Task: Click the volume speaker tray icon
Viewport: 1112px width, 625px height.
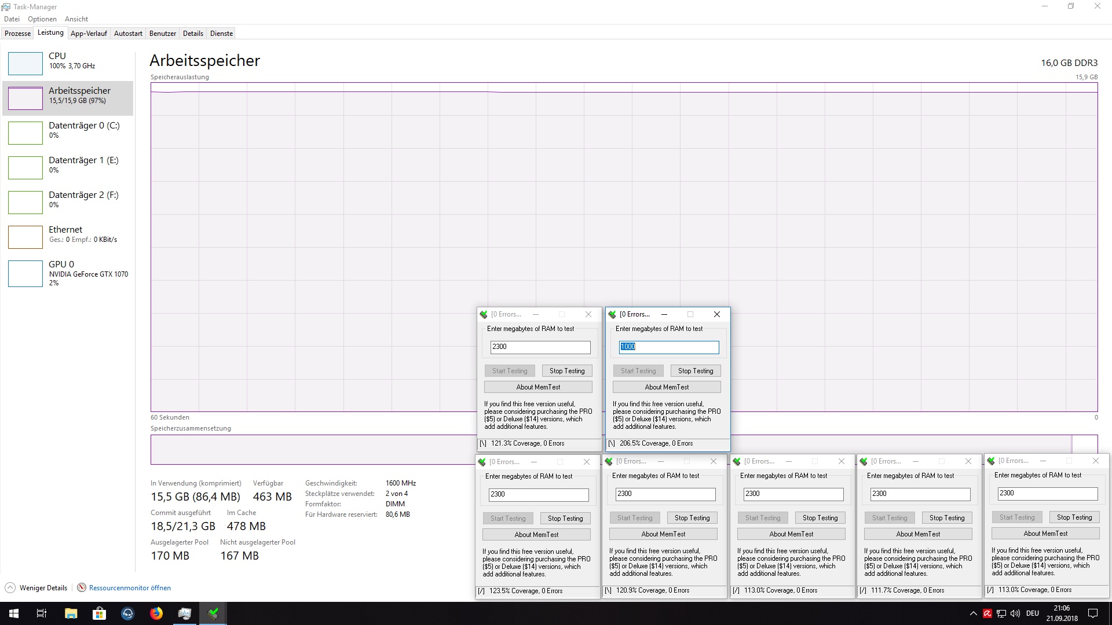Action: [x=1015, y=613]
